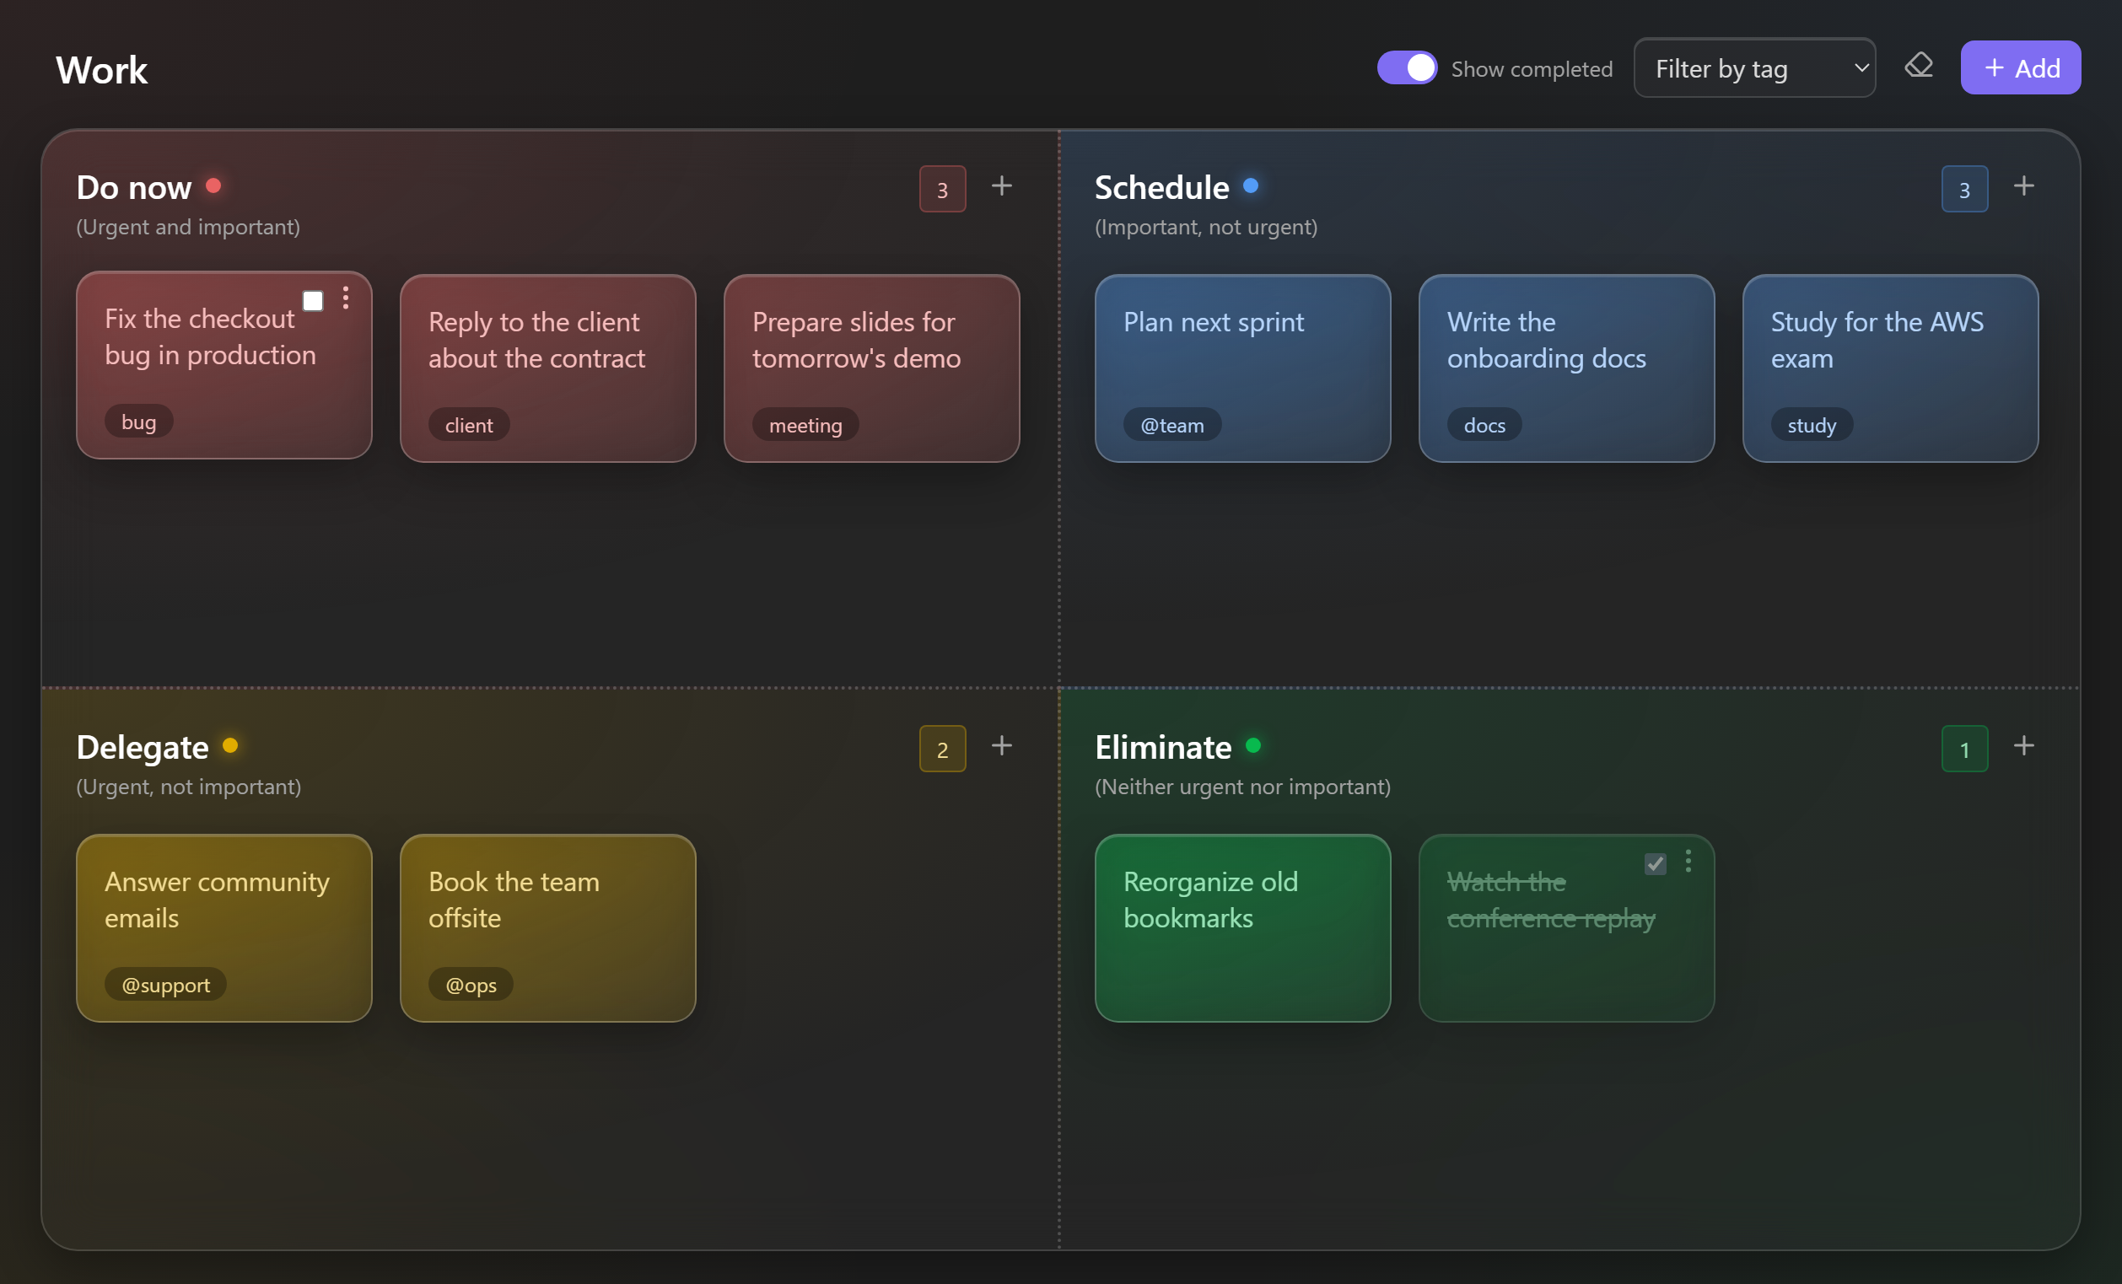The width and height of the screenshot is (2122, 1284).
Task: Click the eraser clear-filter icon
Action: 1918,66
